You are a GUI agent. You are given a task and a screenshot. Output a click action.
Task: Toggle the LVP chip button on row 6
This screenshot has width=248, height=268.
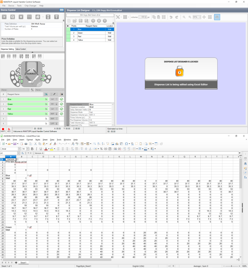coord(54,123)
